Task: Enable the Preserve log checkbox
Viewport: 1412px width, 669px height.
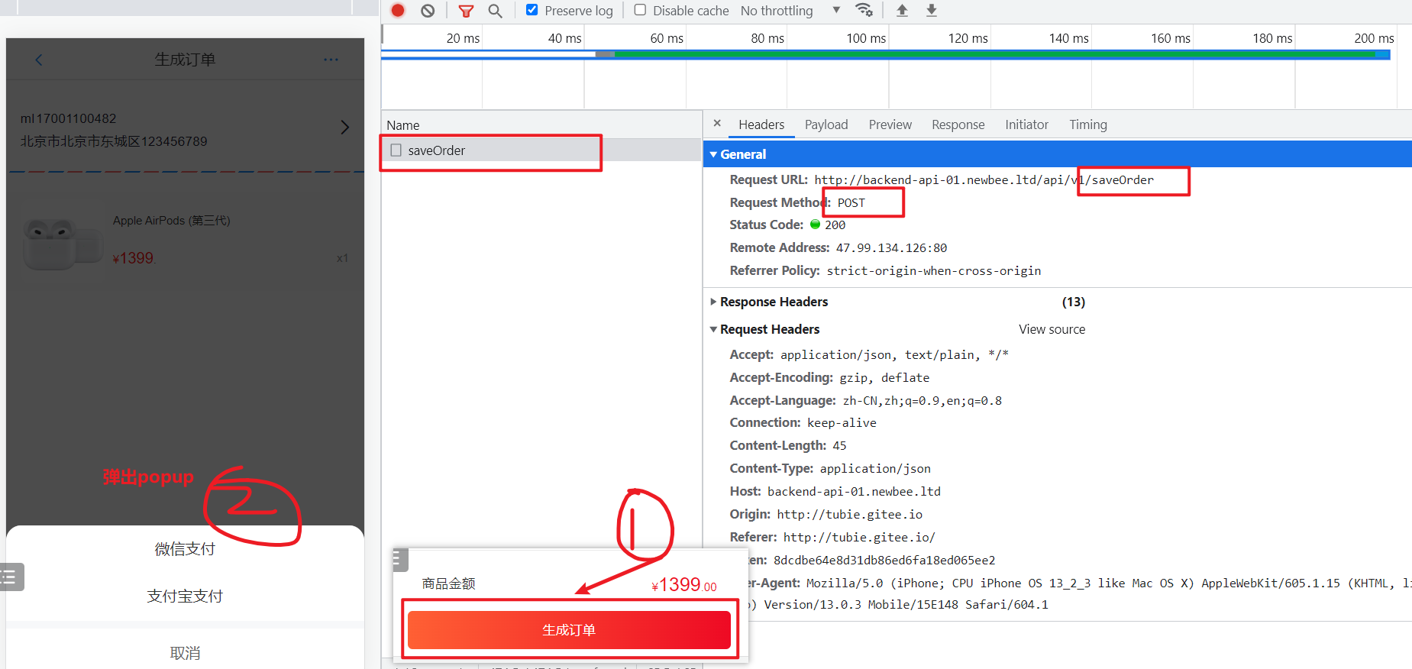Action: coord(532,10)
